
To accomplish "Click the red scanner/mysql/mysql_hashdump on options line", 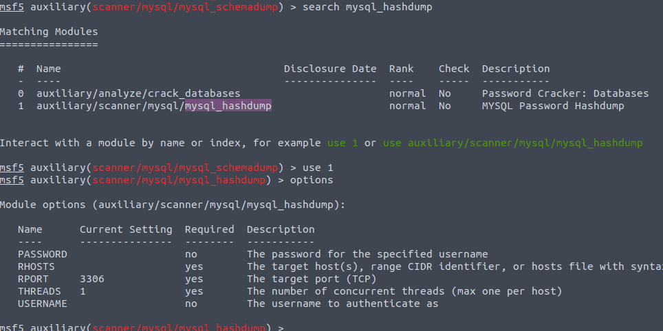I will pos(179,180).
